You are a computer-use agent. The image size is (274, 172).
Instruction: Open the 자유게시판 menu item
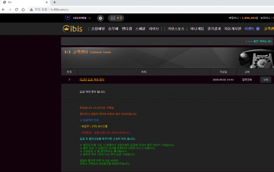[232, 29]
